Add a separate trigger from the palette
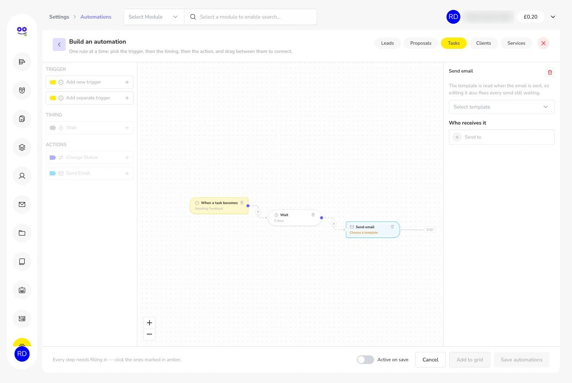572x383 pixels. tap(89, 98)
